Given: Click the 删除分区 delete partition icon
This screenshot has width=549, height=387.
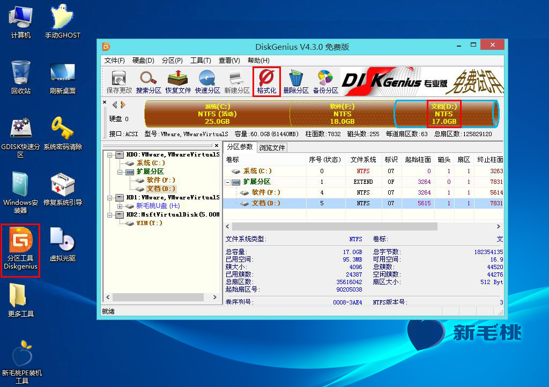Looking at the screenshot, I should (x=296, y=82).
